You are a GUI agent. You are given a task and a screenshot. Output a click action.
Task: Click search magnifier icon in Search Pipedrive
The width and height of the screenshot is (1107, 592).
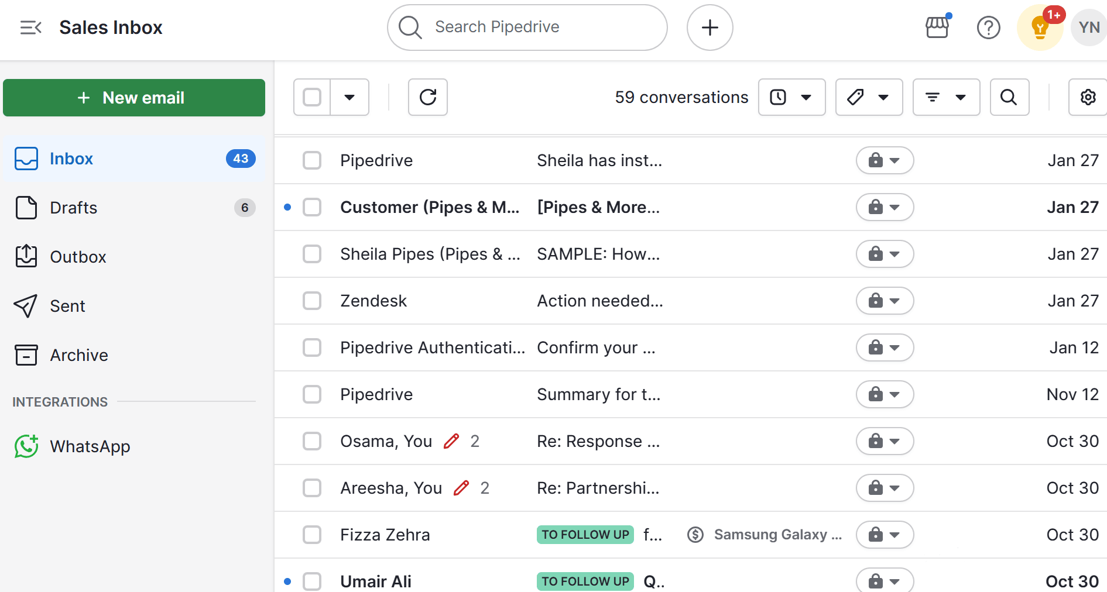pos(410,27)
